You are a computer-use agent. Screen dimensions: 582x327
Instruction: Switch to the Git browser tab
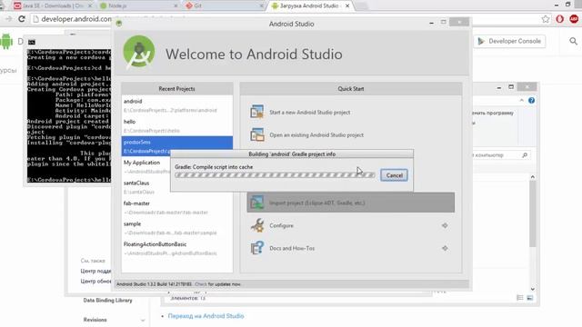tap(224, 5)
